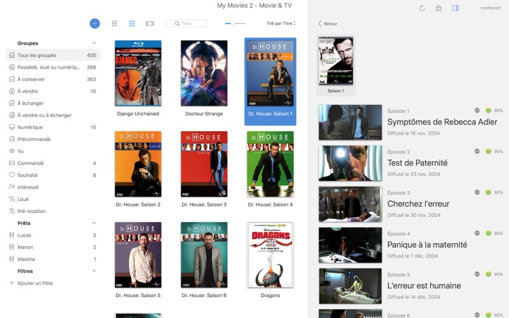The height and width of the screenshot is (318, 509).
Task: Toggle watched mark for Épisode 1
Action: tap(477, 110)
